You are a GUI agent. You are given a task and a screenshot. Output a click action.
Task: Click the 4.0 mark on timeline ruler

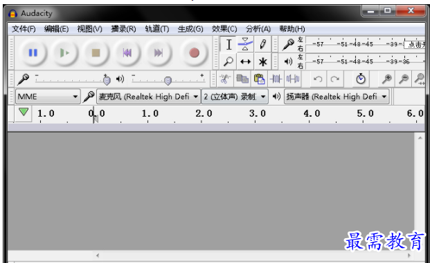pyautogui.click(x=312, y=113)
